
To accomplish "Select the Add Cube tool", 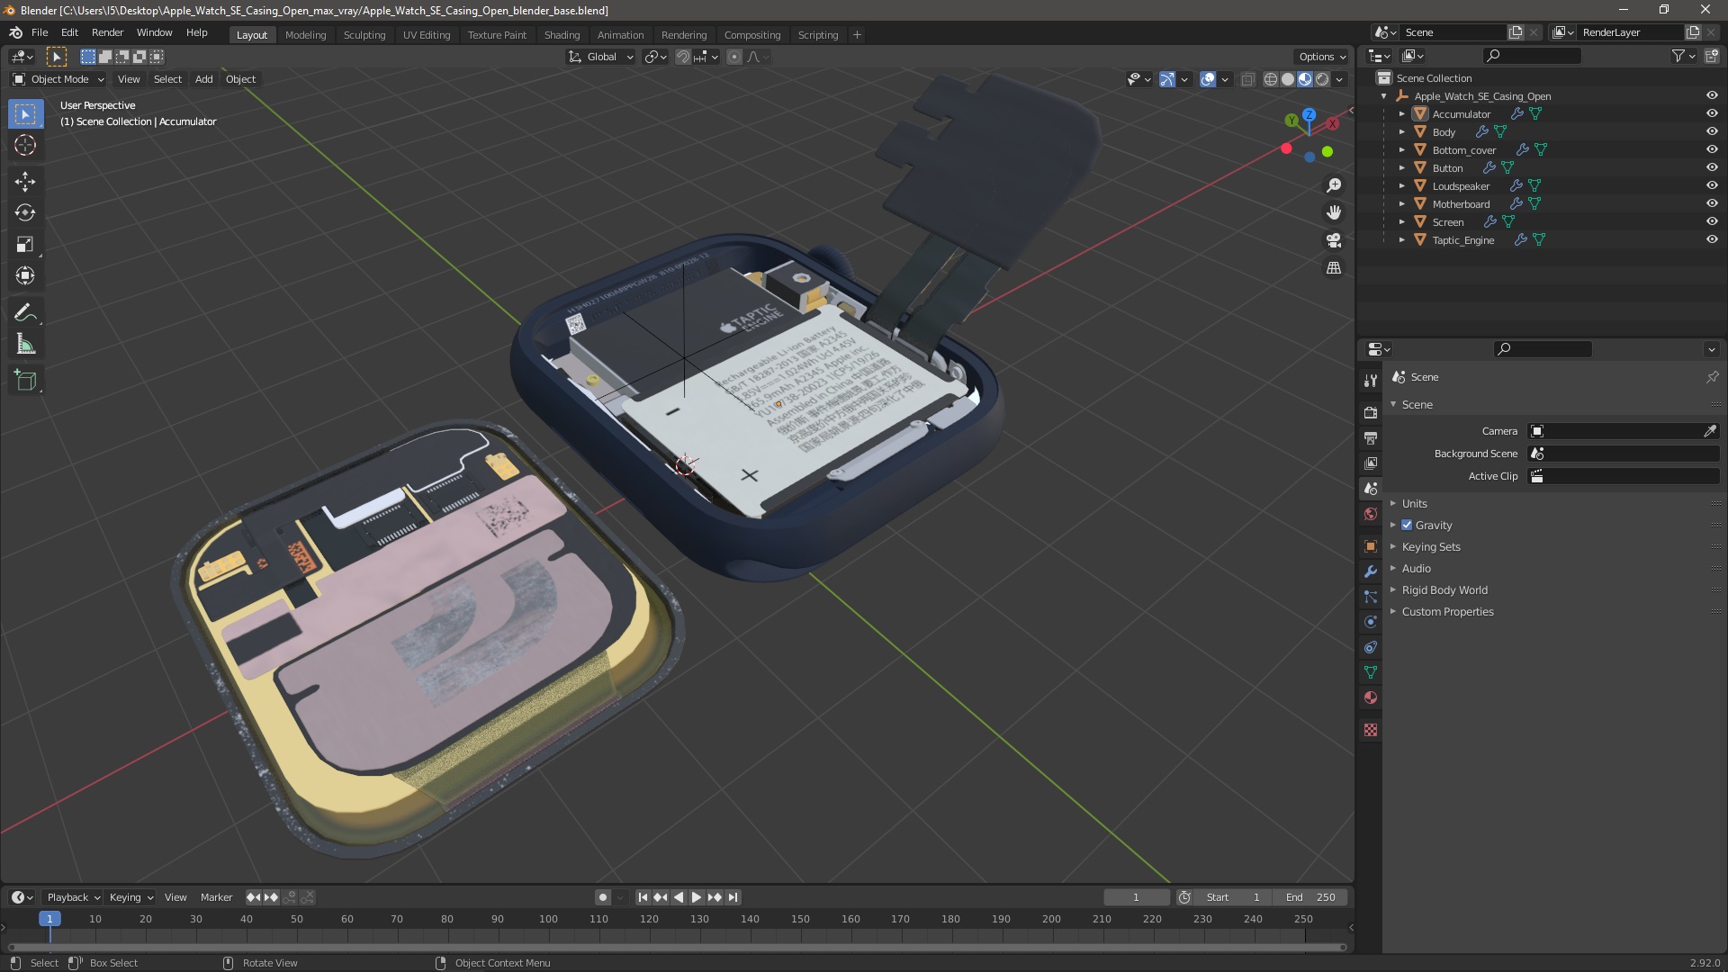I will pos(25,381).
